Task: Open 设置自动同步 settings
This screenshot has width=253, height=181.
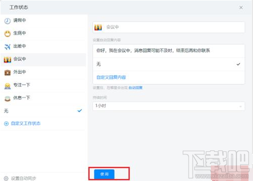Action: [24, 178]
